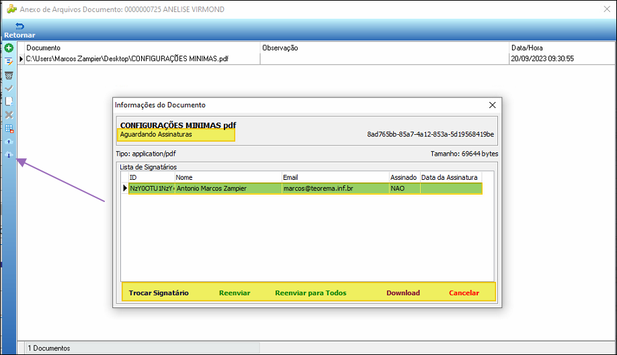Click the trash bin delete icon
Viewport: 617px width, 355px height.
pos(9,75)
